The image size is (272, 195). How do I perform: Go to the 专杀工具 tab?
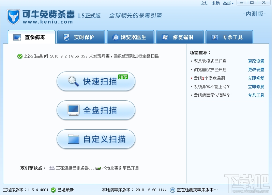tap(229, 37)
